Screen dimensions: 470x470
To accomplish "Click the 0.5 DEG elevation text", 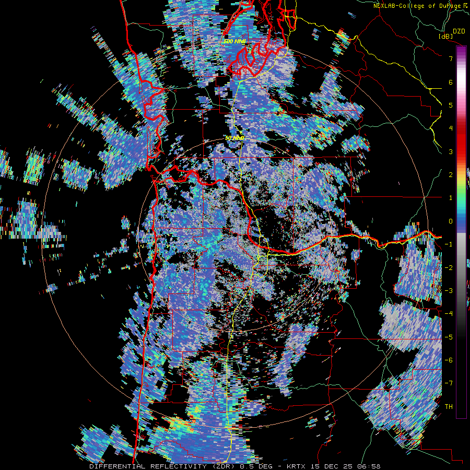I will point(256,467).
